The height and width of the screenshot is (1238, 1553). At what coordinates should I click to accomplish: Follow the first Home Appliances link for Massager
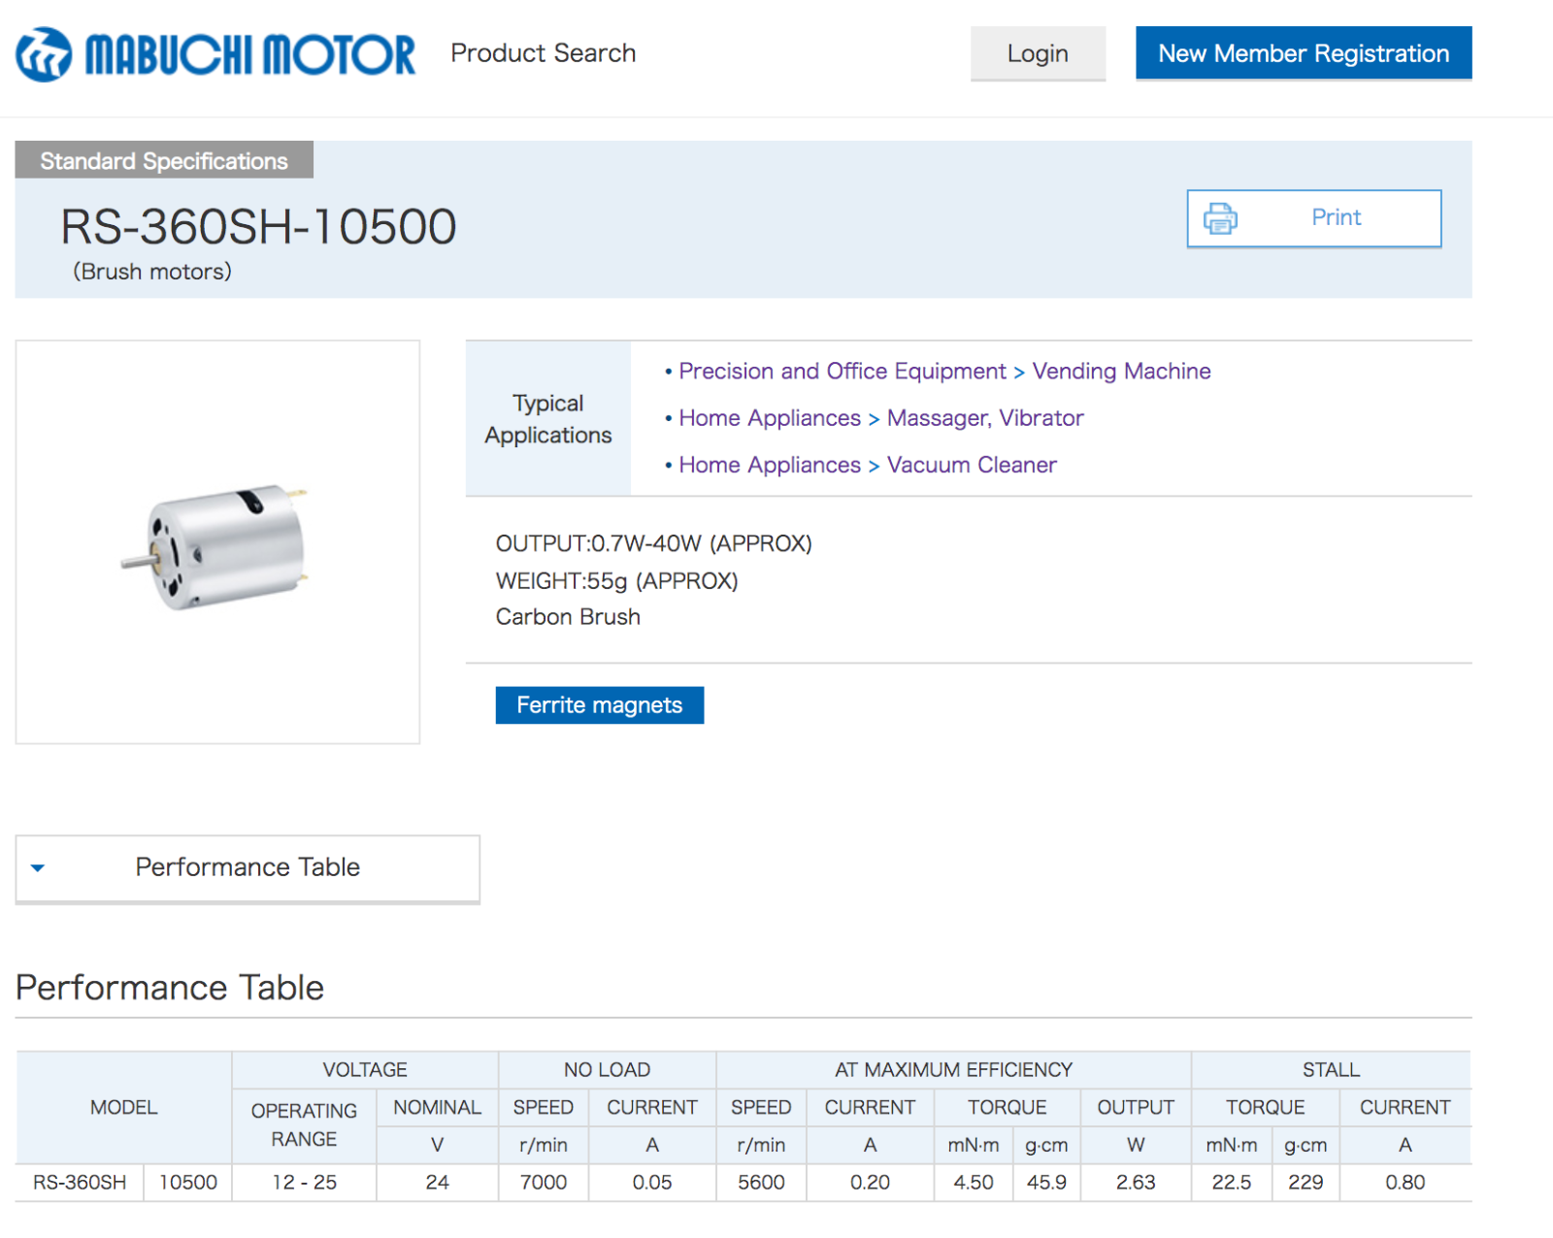click(770, 418)
